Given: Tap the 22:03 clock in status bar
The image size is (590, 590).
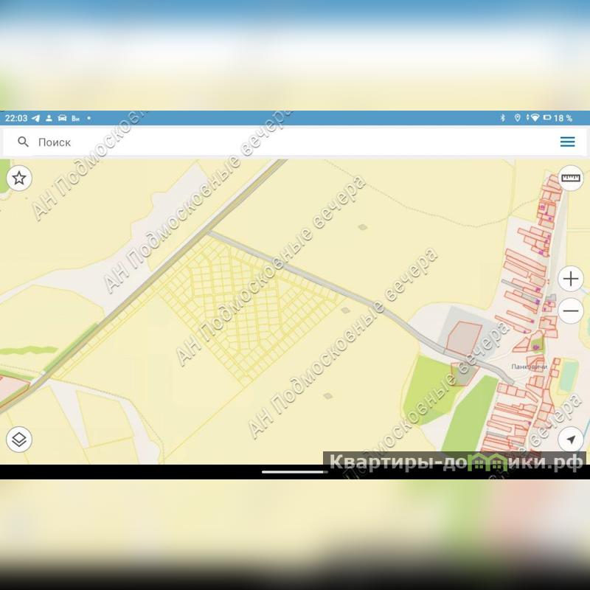Looking at the screenshot, I should [x=15, y=118].
